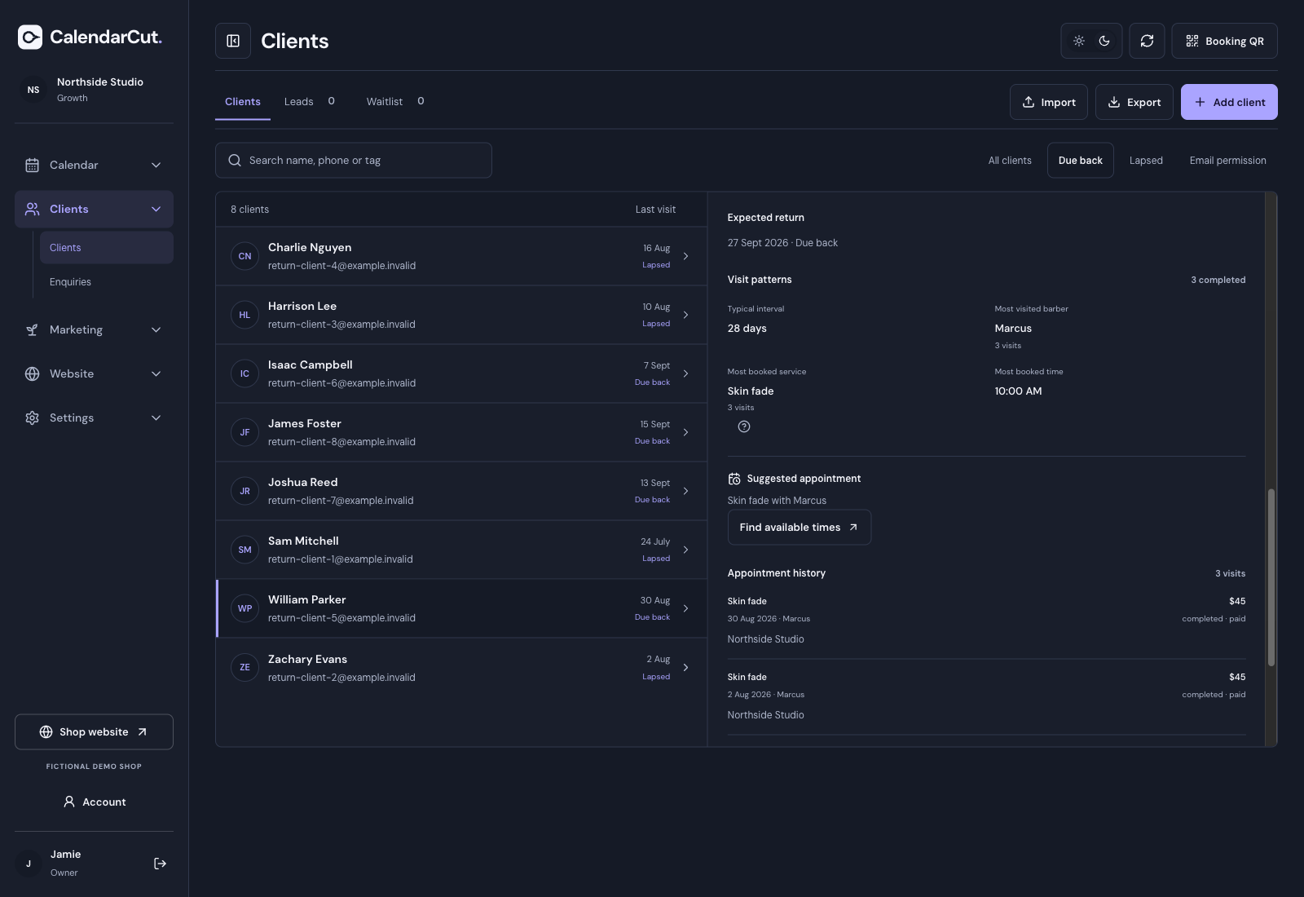This screenshot has height=897, width=1304.
Task: Filter by Email permission
Action: pyautogui.click(x=1227, y=161)
